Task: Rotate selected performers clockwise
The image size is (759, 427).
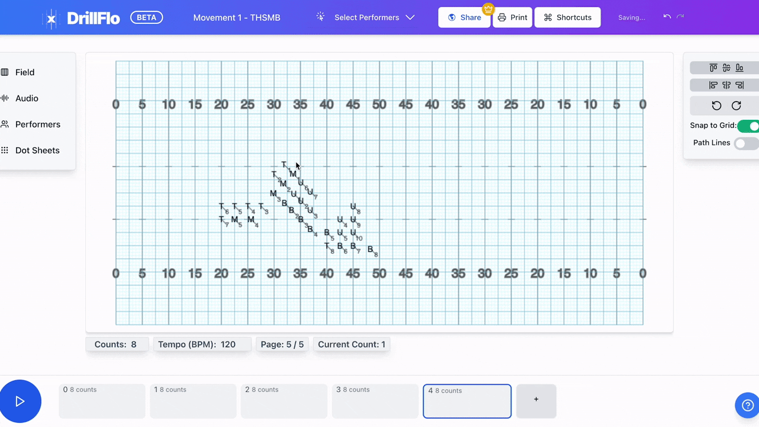Action: [736, 106]
